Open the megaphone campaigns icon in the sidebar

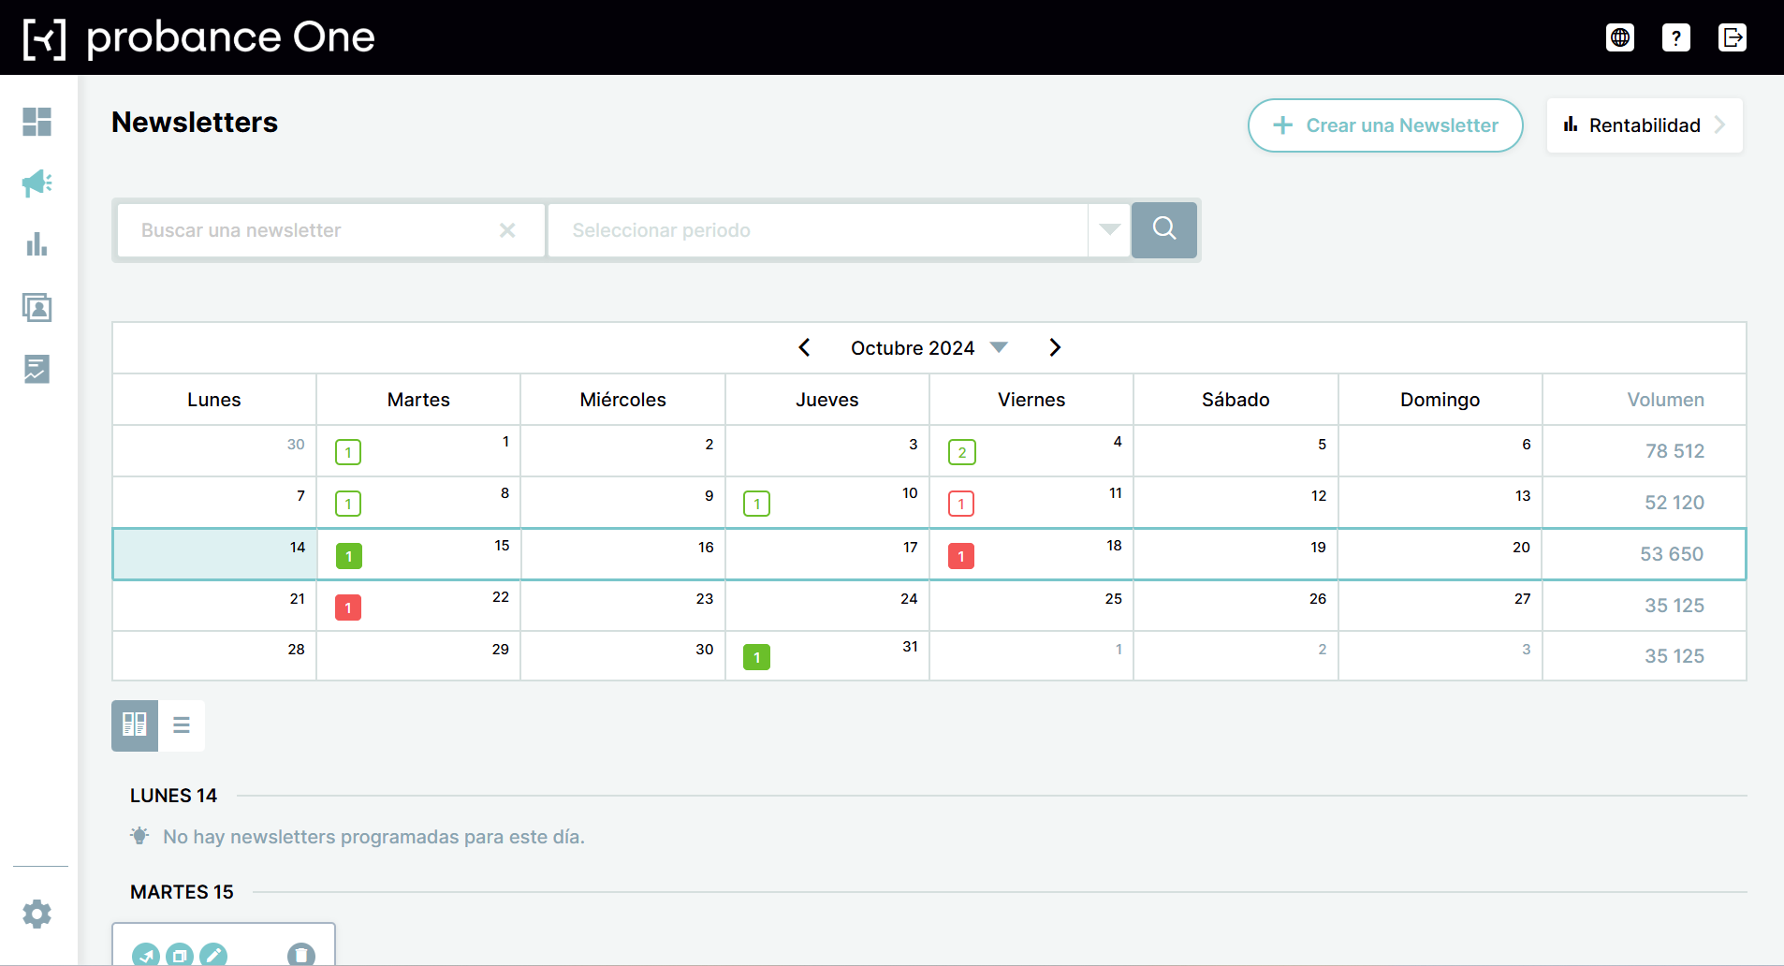37,183
